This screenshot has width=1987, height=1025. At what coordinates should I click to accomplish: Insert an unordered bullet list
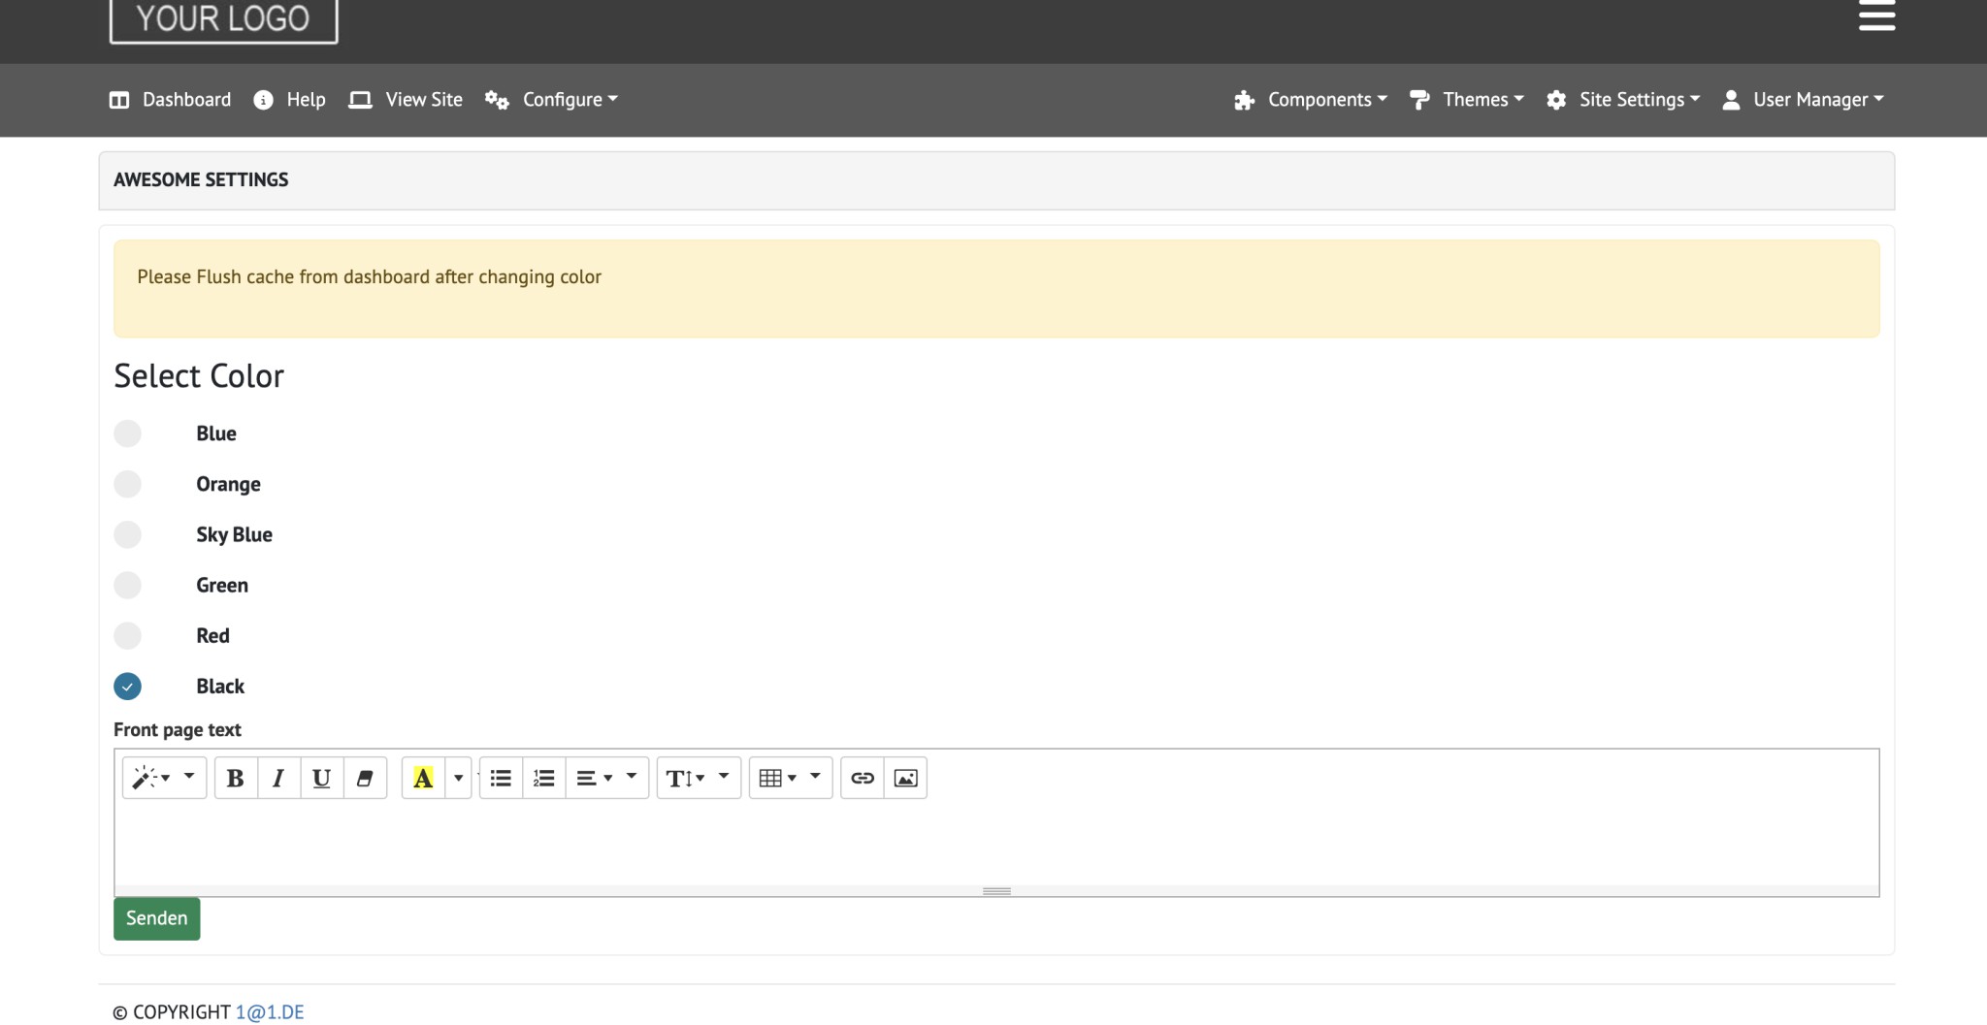click(501, 778)
